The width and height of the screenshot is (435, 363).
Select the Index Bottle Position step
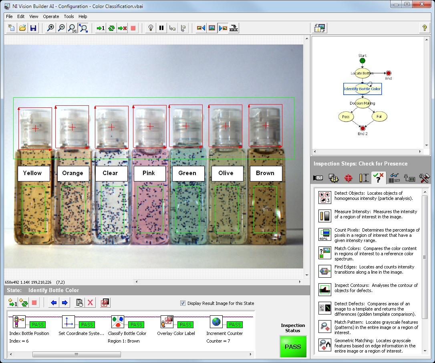pos(29,329)
